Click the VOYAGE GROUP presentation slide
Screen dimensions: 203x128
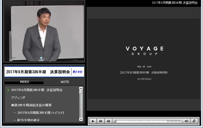(144, 59)
